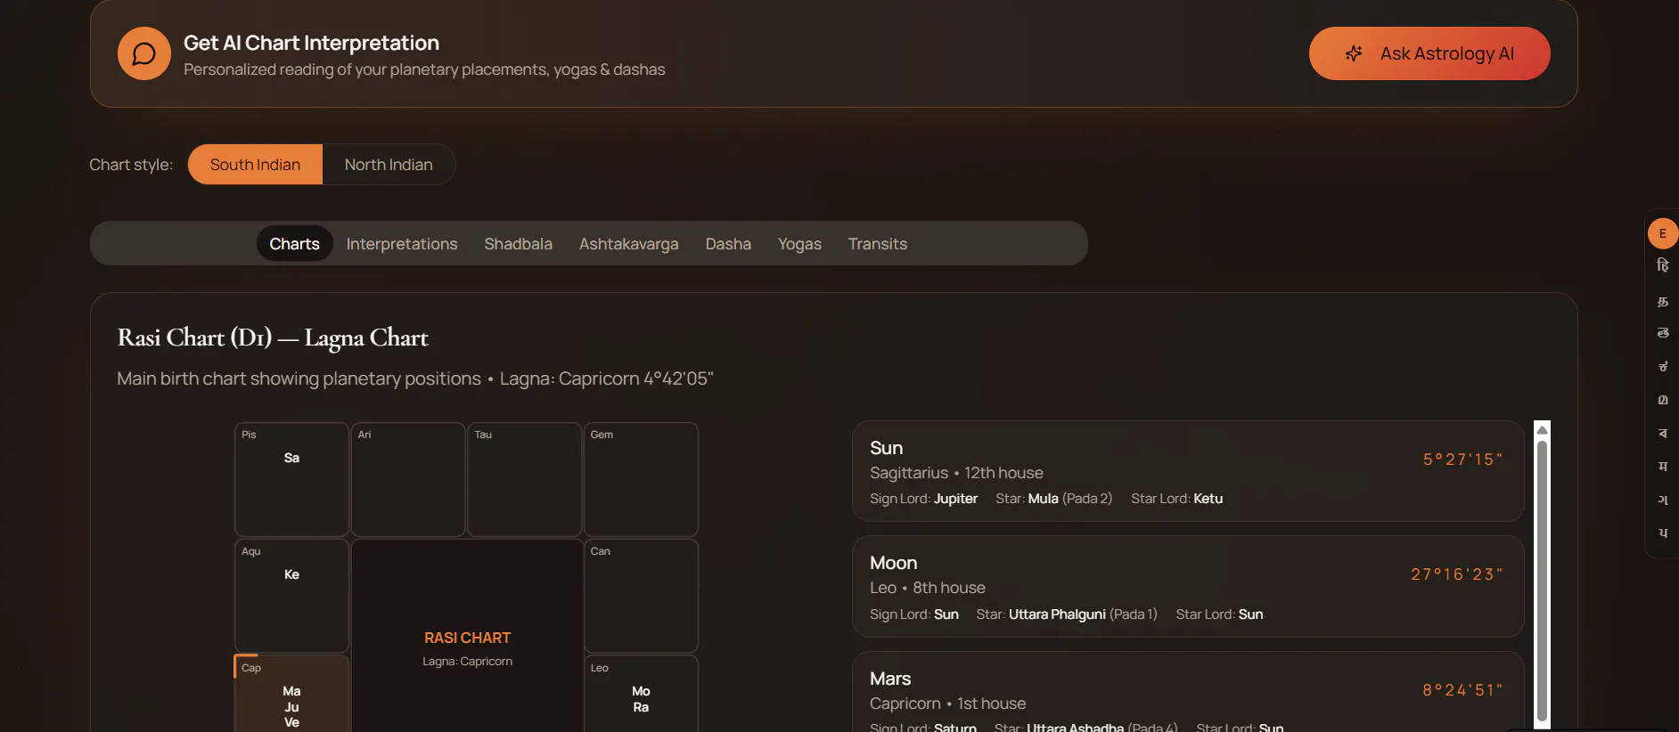Screen dimensions: 1679x732
Task: Switch language to Hindi (हि)
Action: 1662,266
